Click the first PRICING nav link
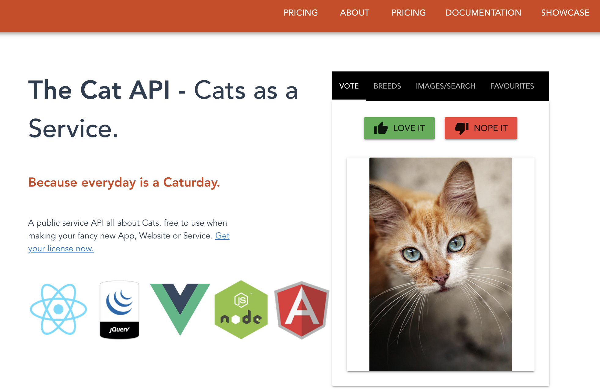The image size is (600, 389). pyautogui.click(x=300, y=13)
